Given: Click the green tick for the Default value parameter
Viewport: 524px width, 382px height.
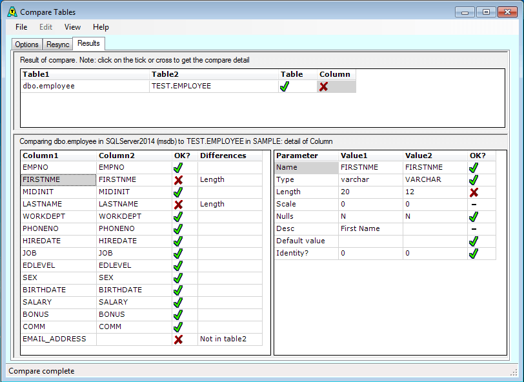Looking at the screenshot, I should pos(474,241).
